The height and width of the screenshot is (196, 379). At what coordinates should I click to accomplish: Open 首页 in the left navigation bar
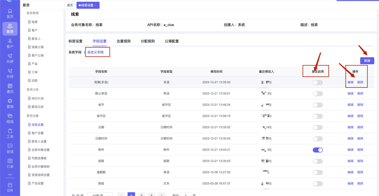click(10, 14)
